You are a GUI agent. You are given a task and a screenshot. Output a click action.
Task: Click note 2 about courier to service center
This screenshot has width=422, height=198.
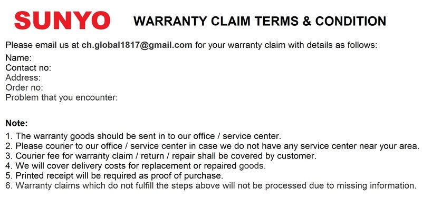213,146
